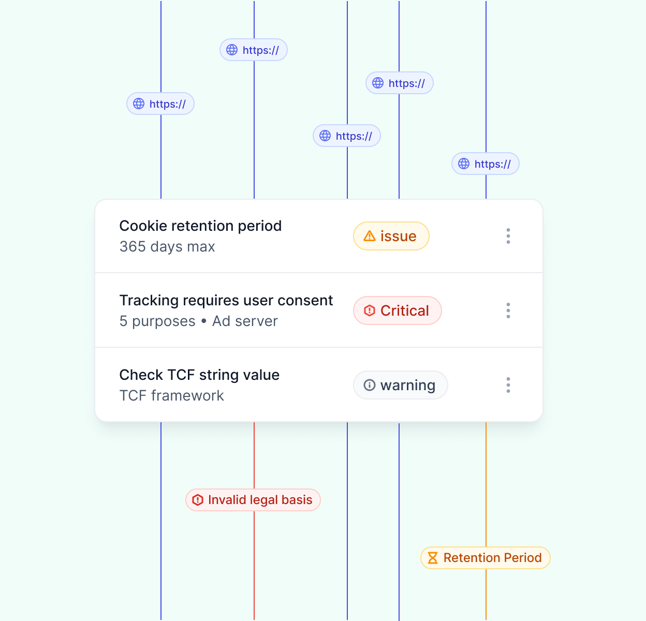
Task: Click the globe icon in the topmost https pill
Action: (232, 50)
